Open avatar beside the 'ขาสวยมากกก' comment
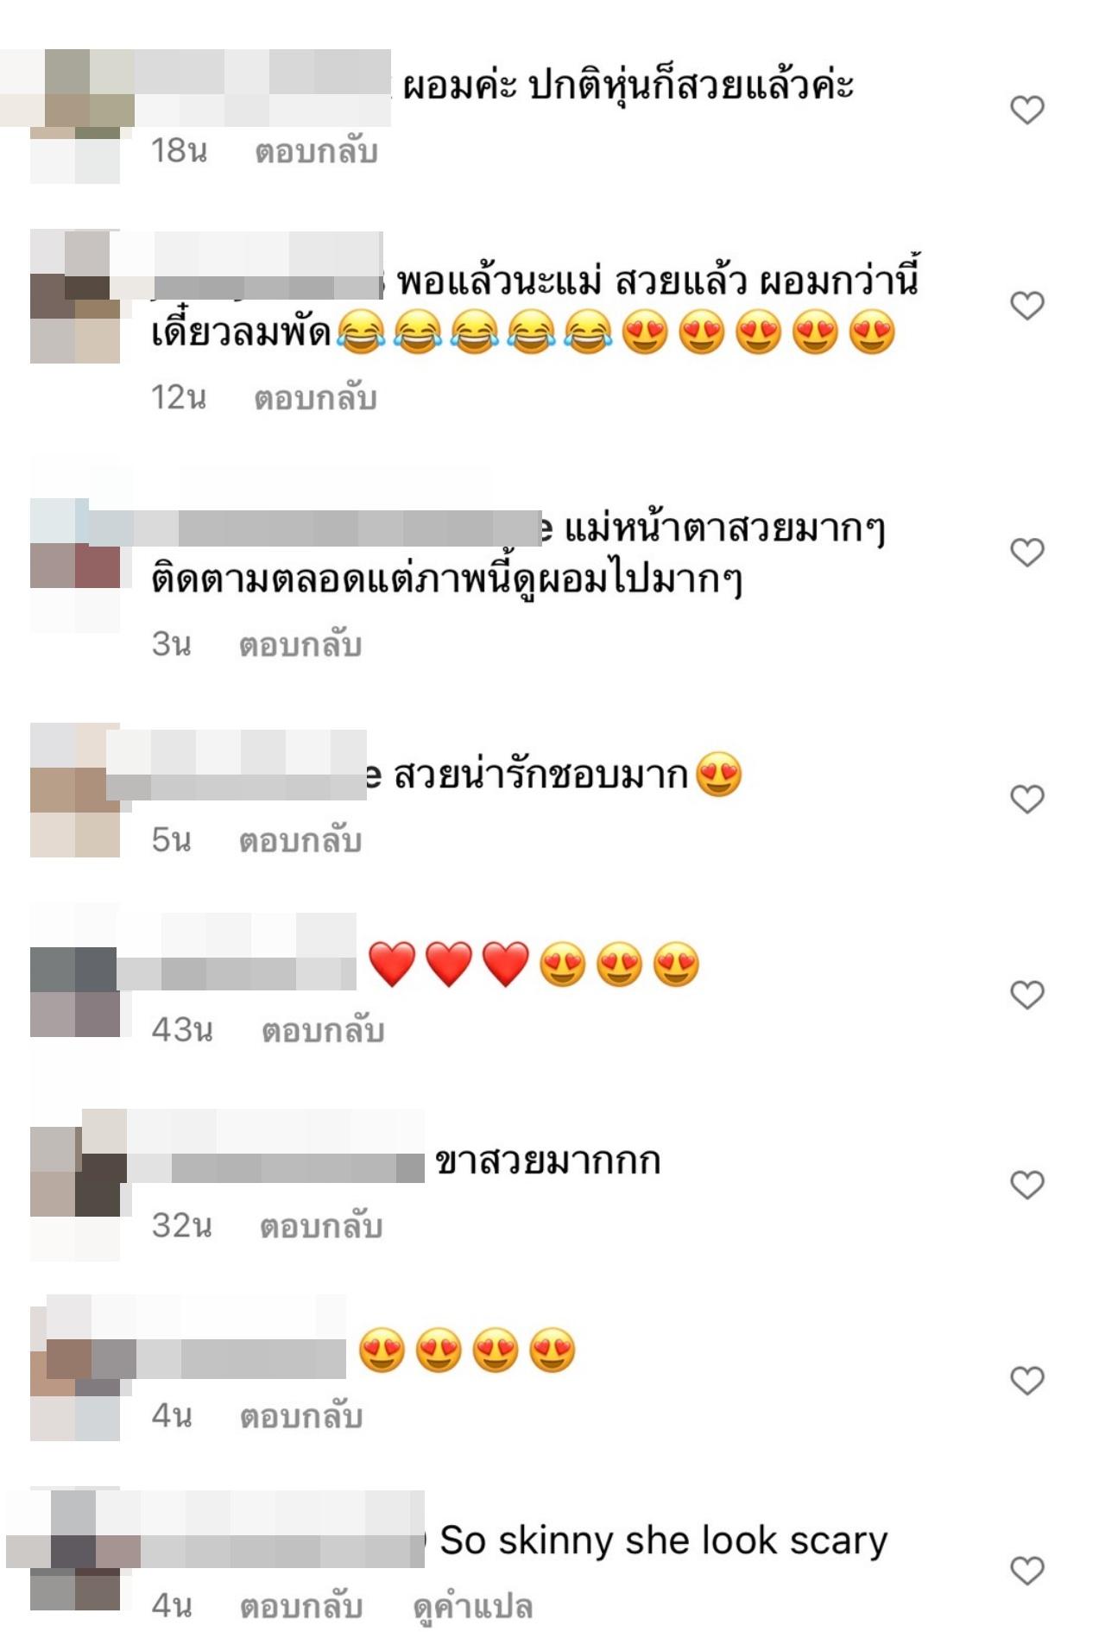The image size is (1105, 1632). pos(75,1185)
